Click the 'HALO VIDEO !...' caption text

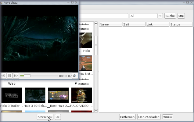pyautogui.click(x=82, y=106)
